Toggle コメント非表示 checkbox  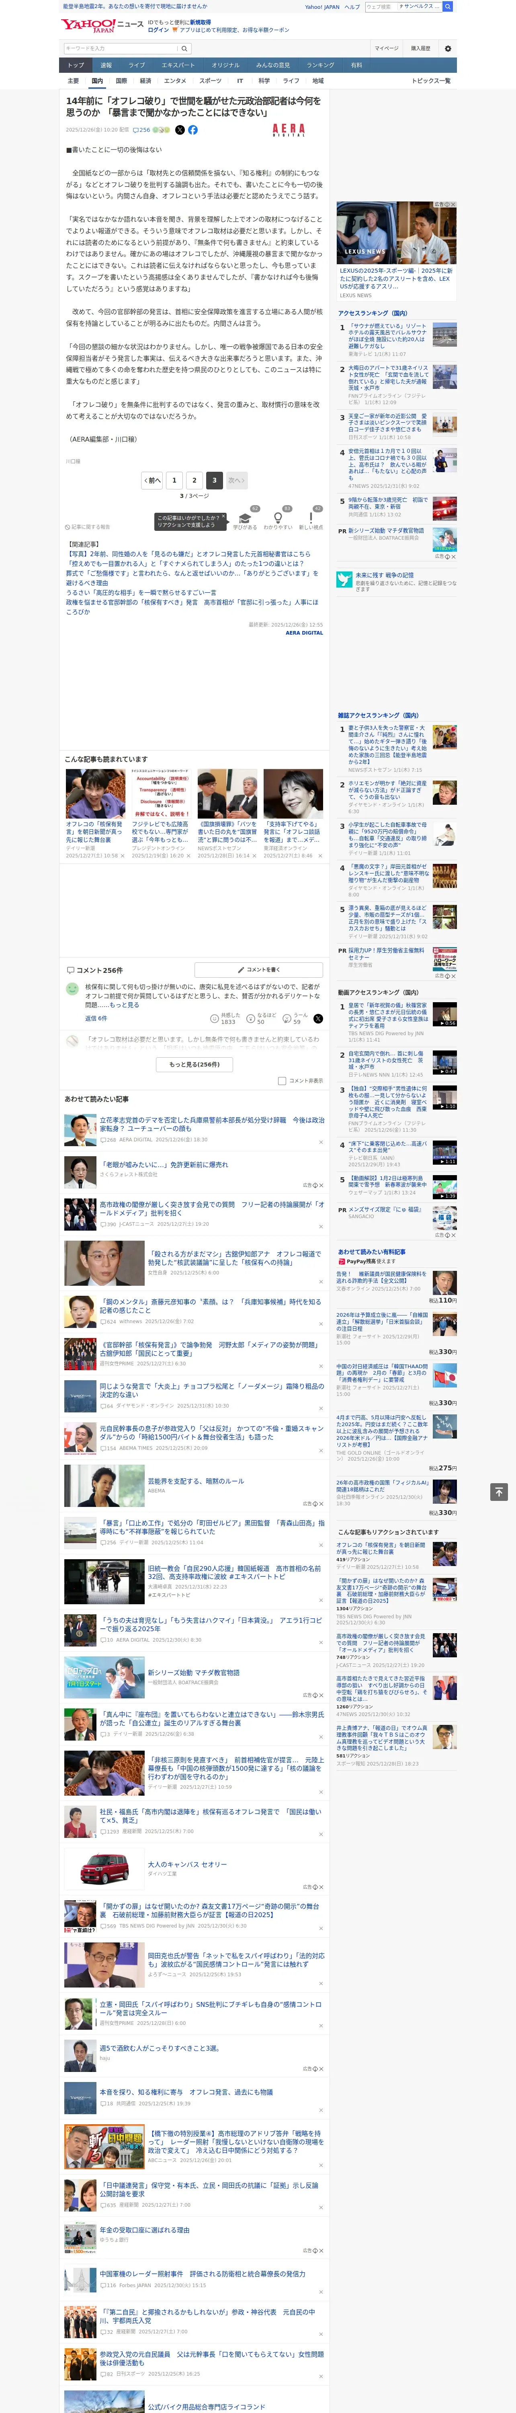click(x=282, y=1081)
